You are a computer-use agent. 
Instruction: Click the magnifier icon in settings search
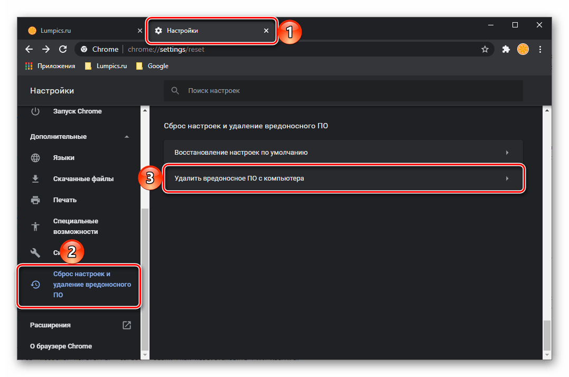[175, 91]
